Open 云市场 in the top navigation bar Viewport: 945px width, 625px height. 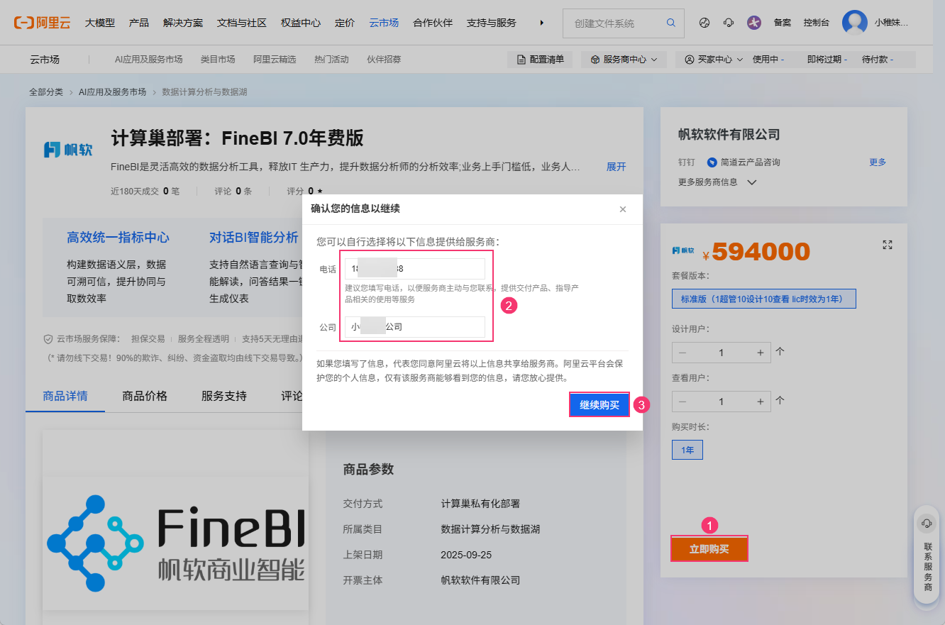pos(384,23)
